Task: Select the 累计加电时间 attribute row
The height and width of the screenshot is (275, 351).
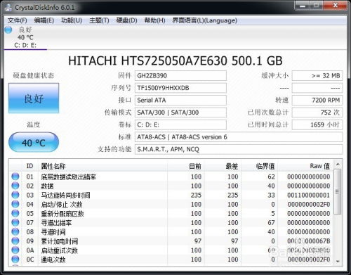Action: point(171,241)
